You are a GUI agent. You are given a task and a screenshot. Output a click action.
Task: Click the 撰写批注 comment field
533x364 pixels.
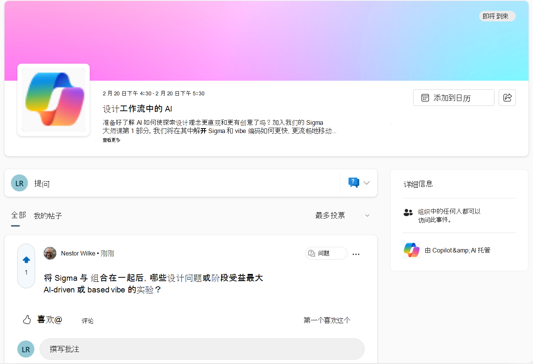202,349
